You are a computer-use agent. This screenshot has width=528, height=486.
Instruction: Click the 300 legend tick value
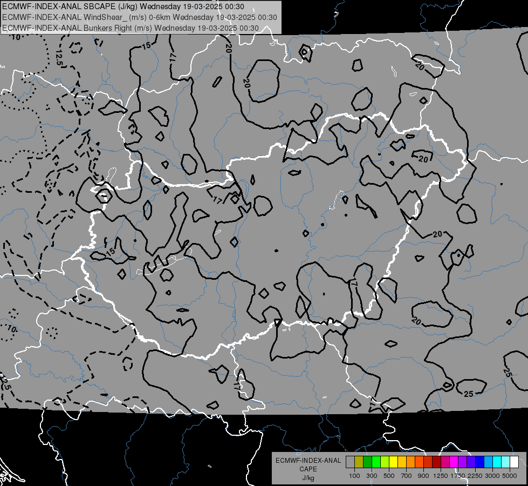click(x=372, y=476)
